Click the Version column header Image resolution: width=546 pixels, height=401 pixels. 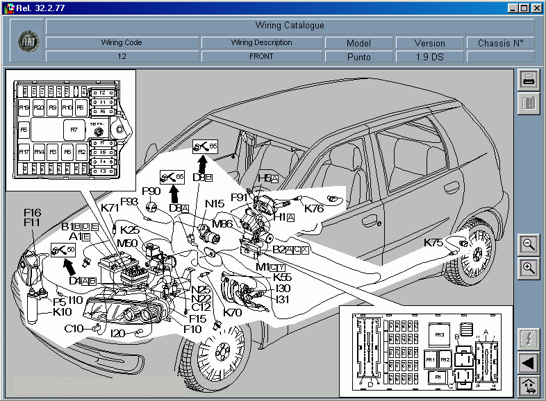click(430, 43)
